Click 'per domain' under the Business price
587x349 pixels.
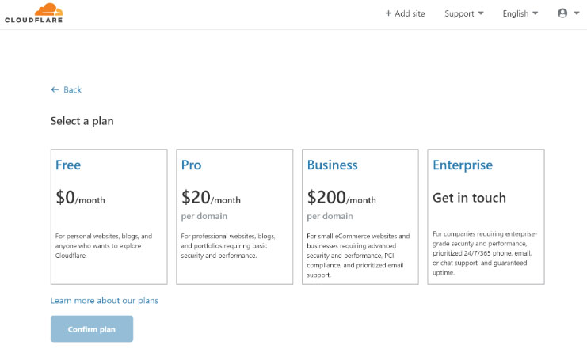(330, 216)
